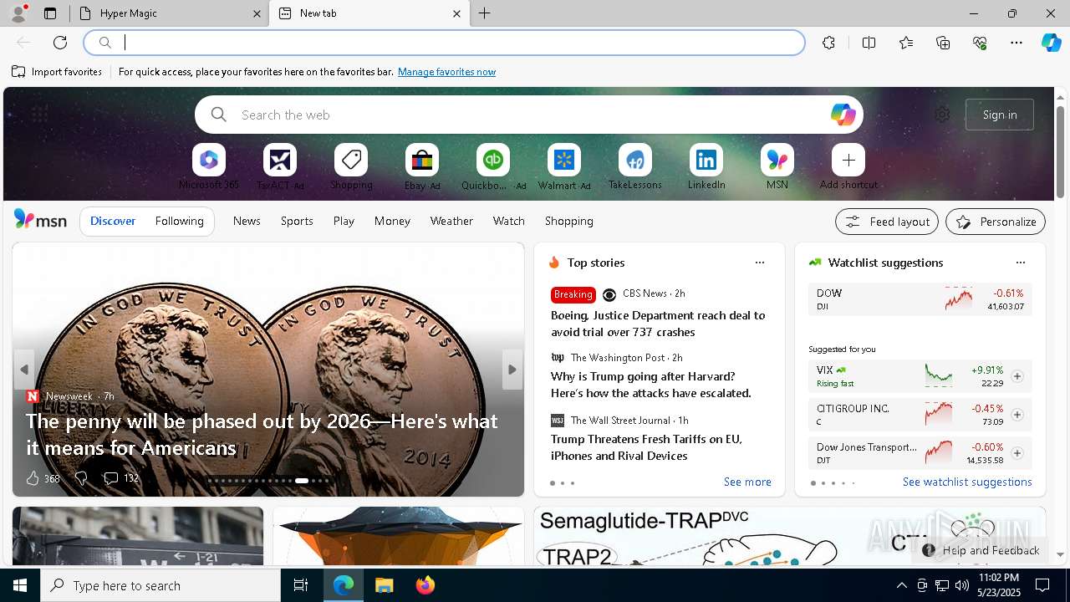Open Help and Feedback button

pyautogui.click(x=981, y=550)
